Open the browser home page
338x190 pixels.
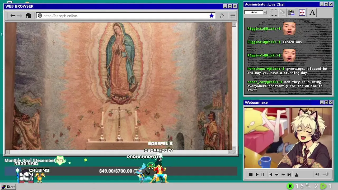28,16
